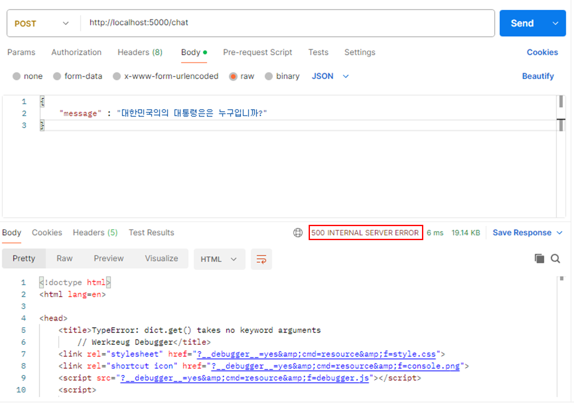Open the POST method dropdown
The height and width of the screenshot is (403, 574).
click(x=42, y=23)
